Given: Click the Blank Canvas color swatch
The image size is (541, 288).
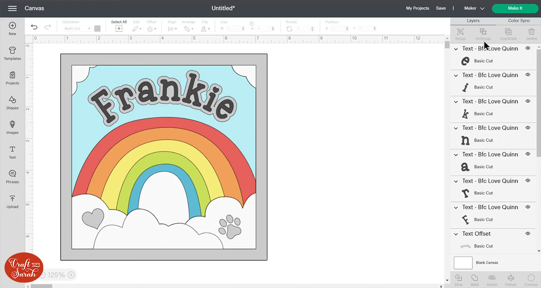Looking at the screenshot, I should click(x=463, y=262).
